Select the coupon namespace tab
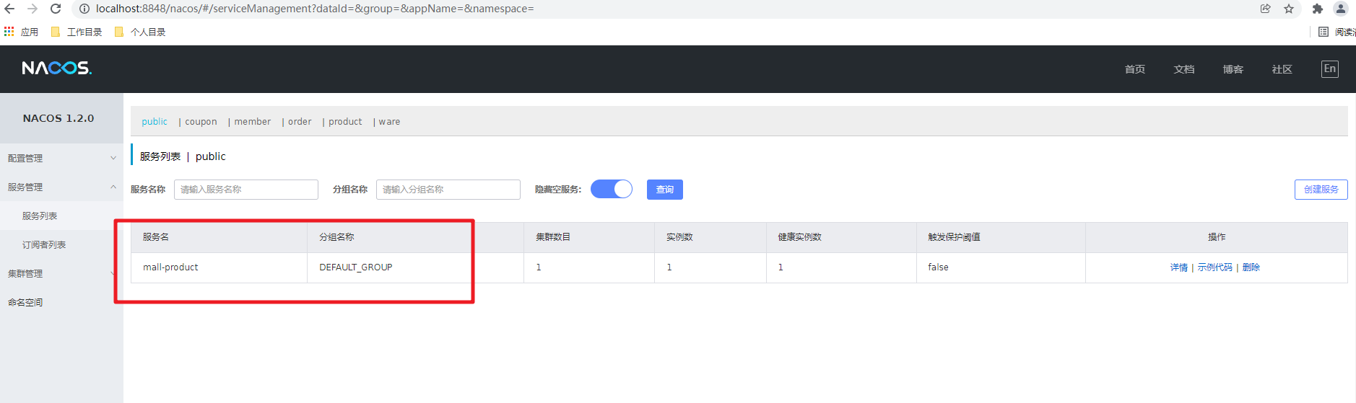The width and height of the screenshot is (1356, 403). point(201,121)
